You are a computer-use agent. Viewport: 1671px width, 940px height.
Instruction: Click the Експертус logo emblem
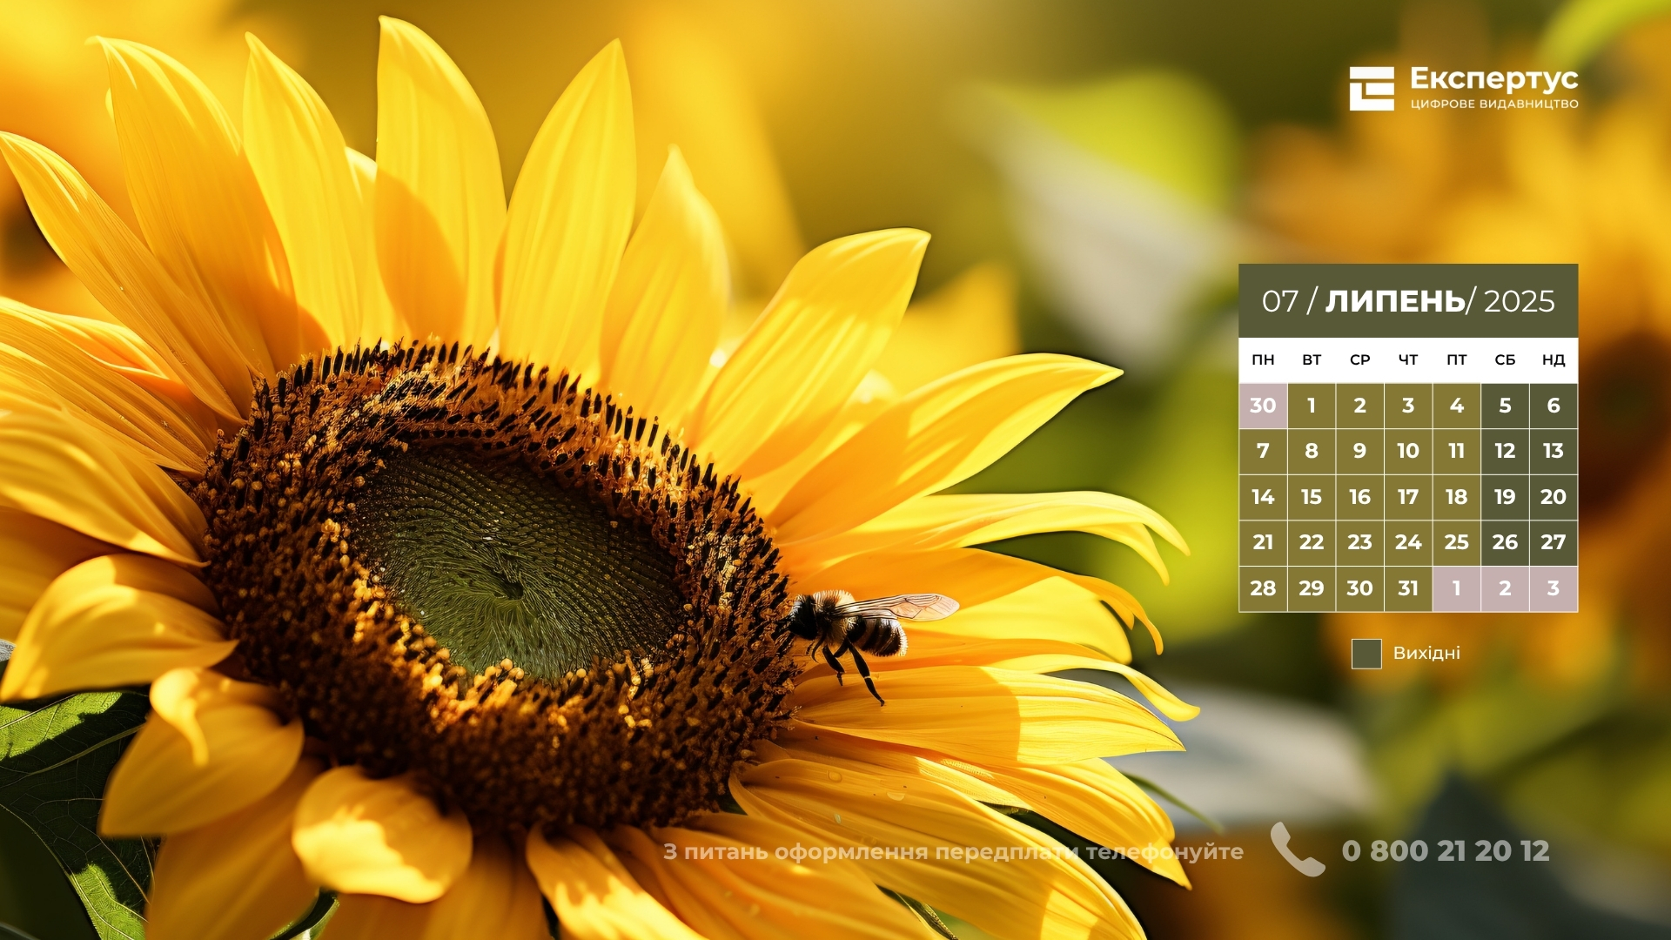[x=1372, y=89]
